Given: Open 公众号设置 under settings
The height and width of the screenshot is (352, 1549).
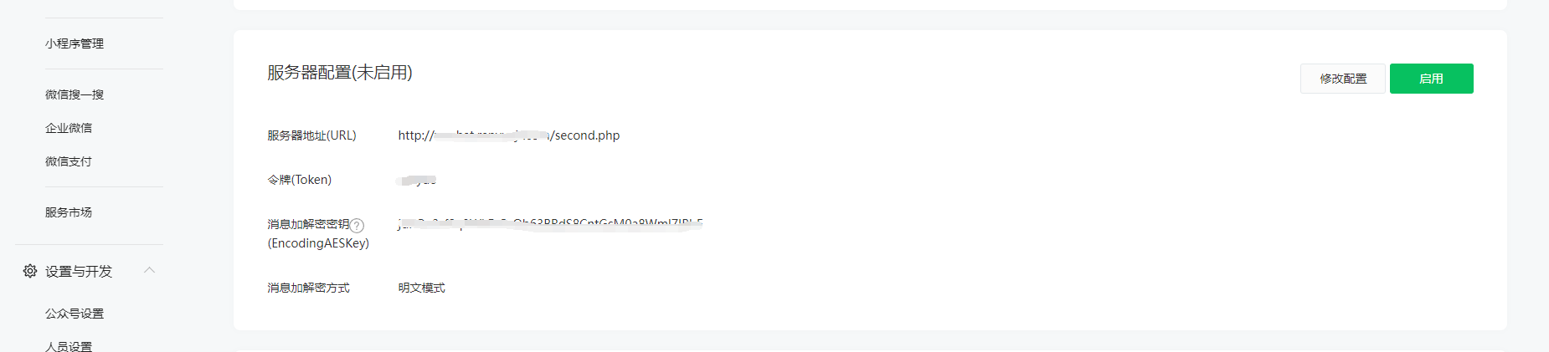Looking at the screenshot, I should coord(75,314).
